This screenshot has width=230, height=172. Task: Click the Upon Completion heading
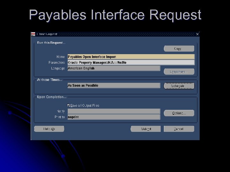point(52,97)
